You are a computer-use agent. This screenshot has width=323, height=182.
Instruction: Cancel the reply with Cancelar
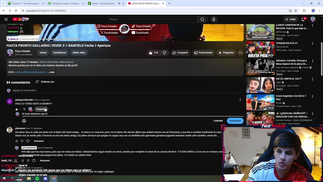coord(218,121)
